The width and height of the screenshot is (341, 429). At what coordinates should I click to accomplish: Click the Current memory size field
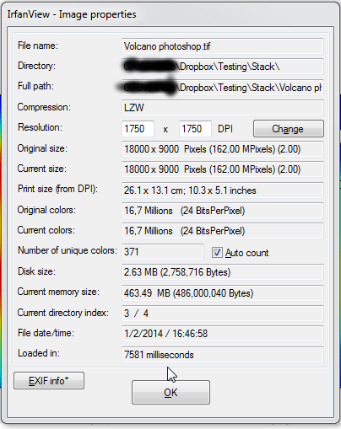(223, 293)
